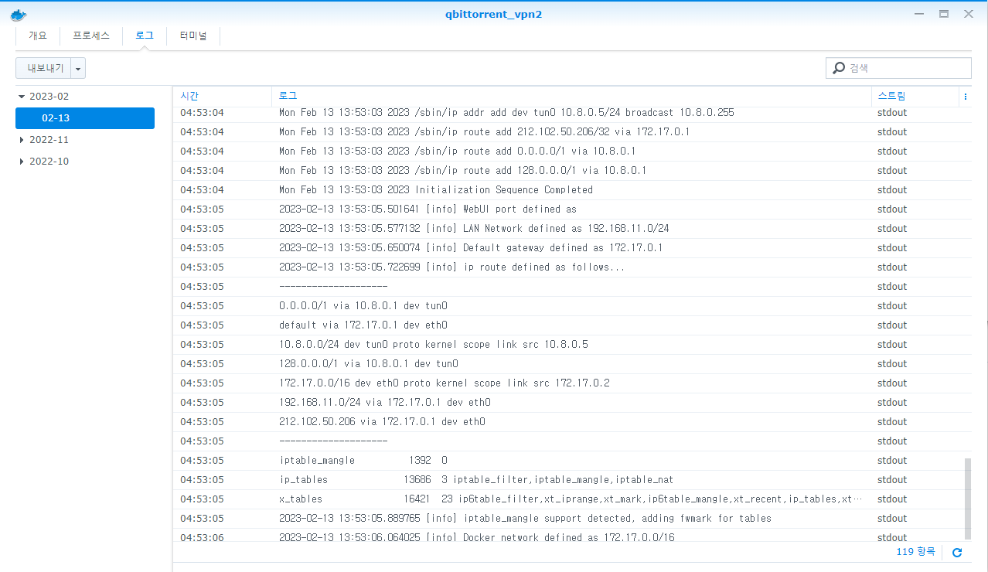Select the 02-13 date entry
Screen dimensions: 988x572
tap(85, 118)
